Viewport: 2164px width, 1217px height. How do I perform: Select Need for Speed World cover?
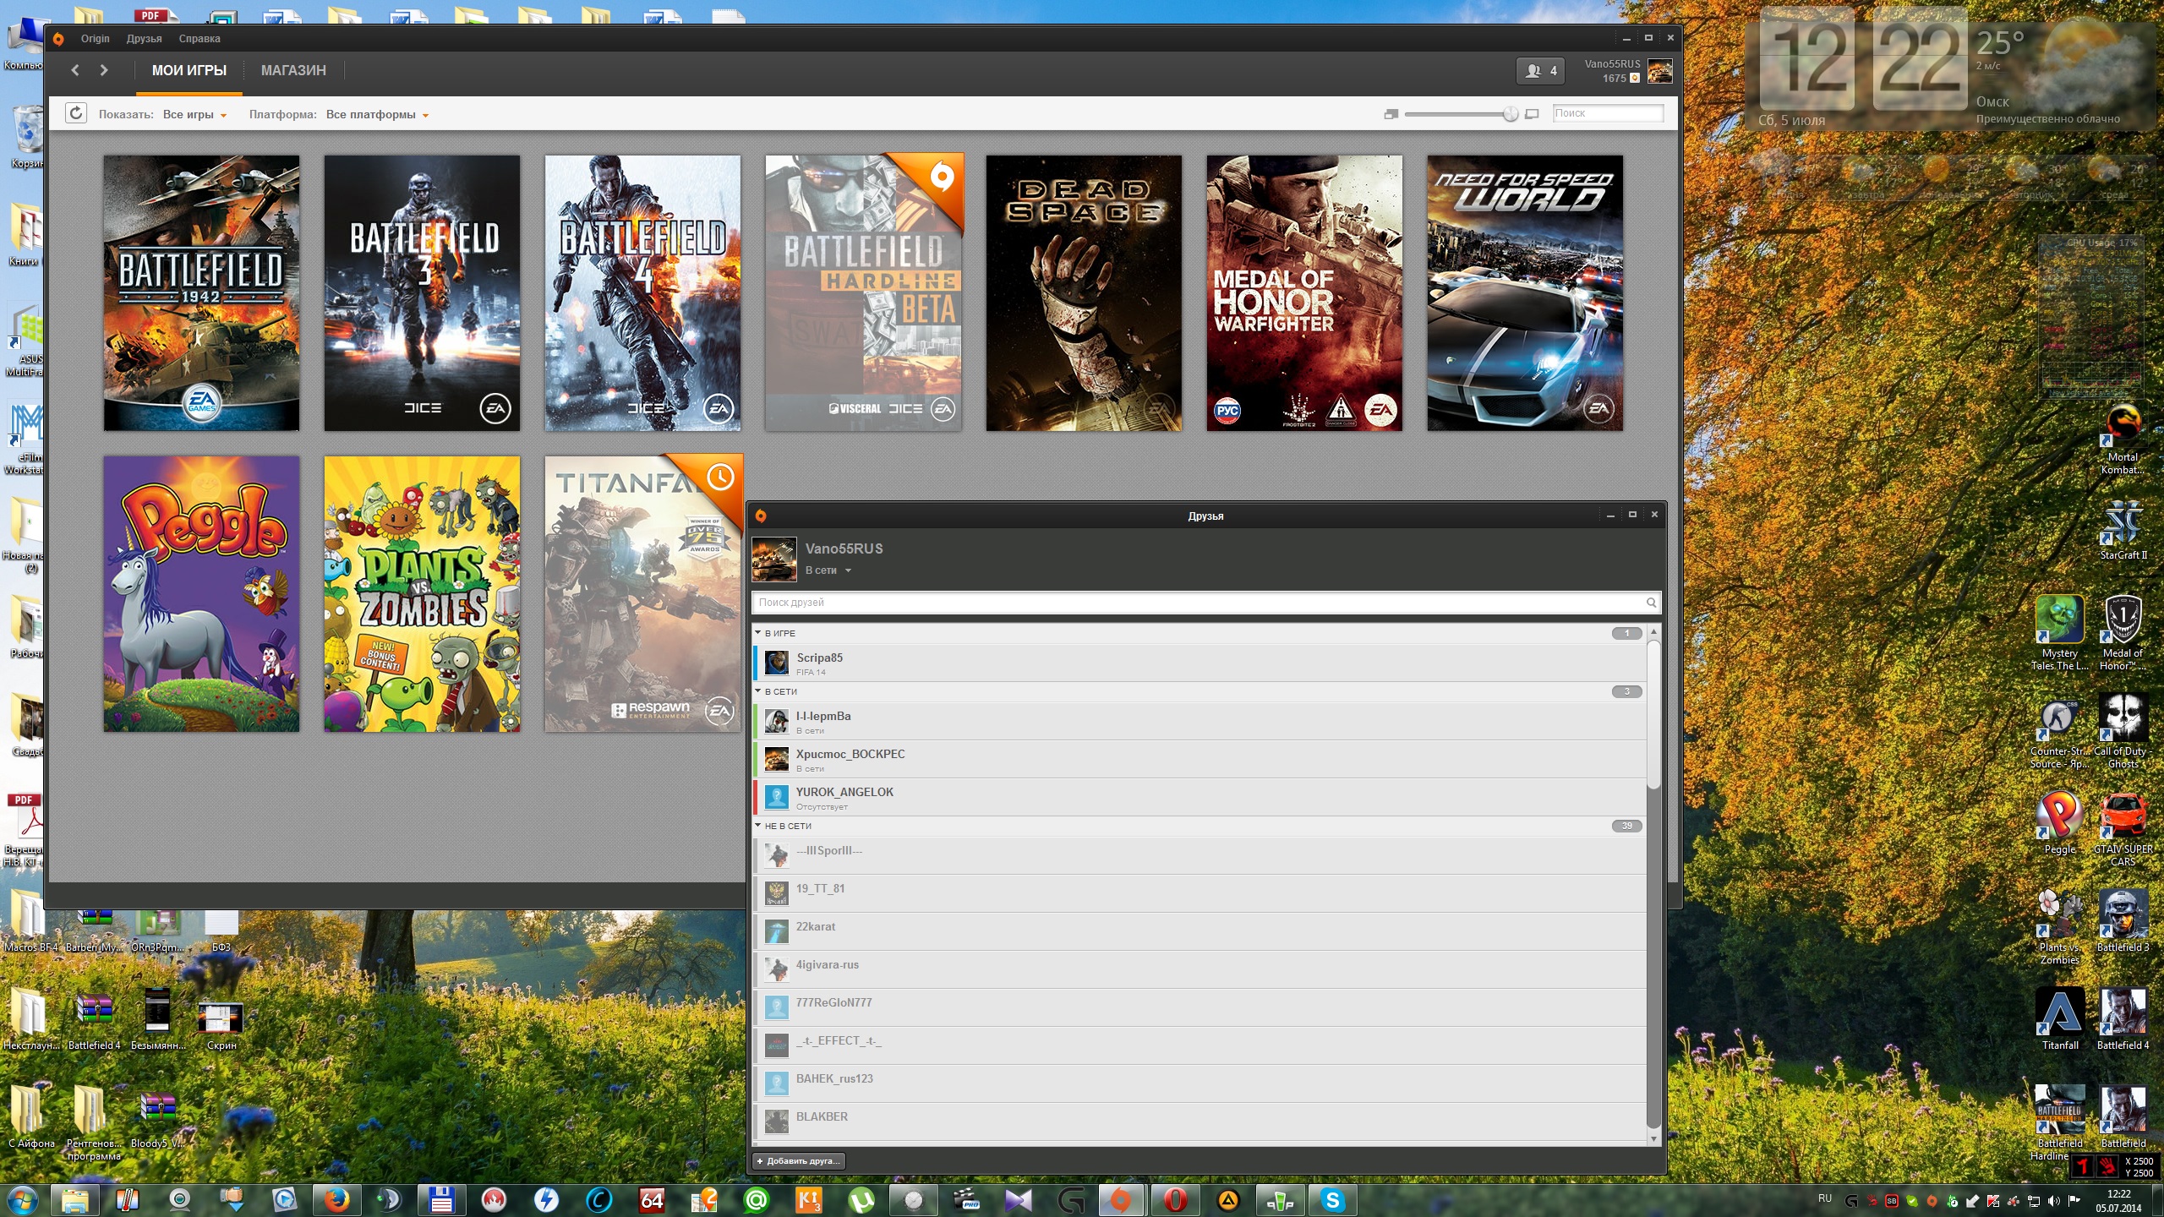click(1525, 293)
